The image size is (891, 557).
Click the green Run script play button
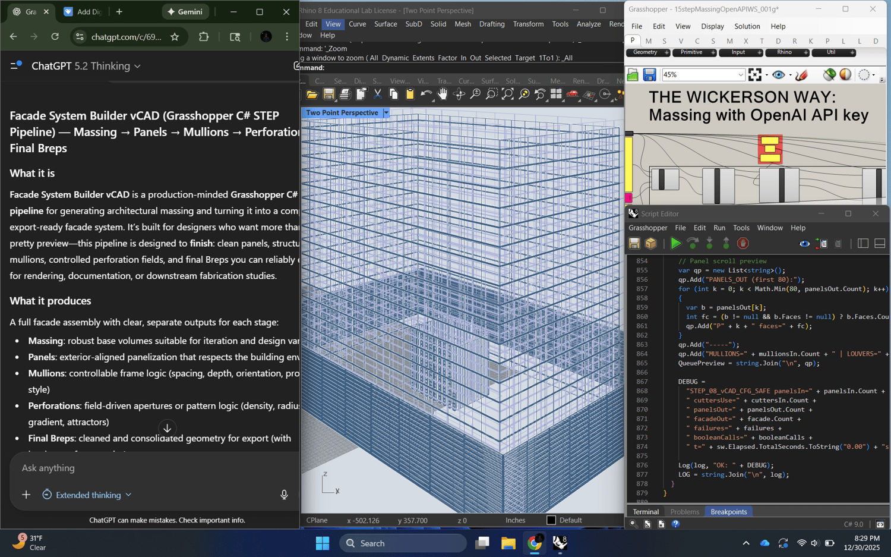(675, 243)
